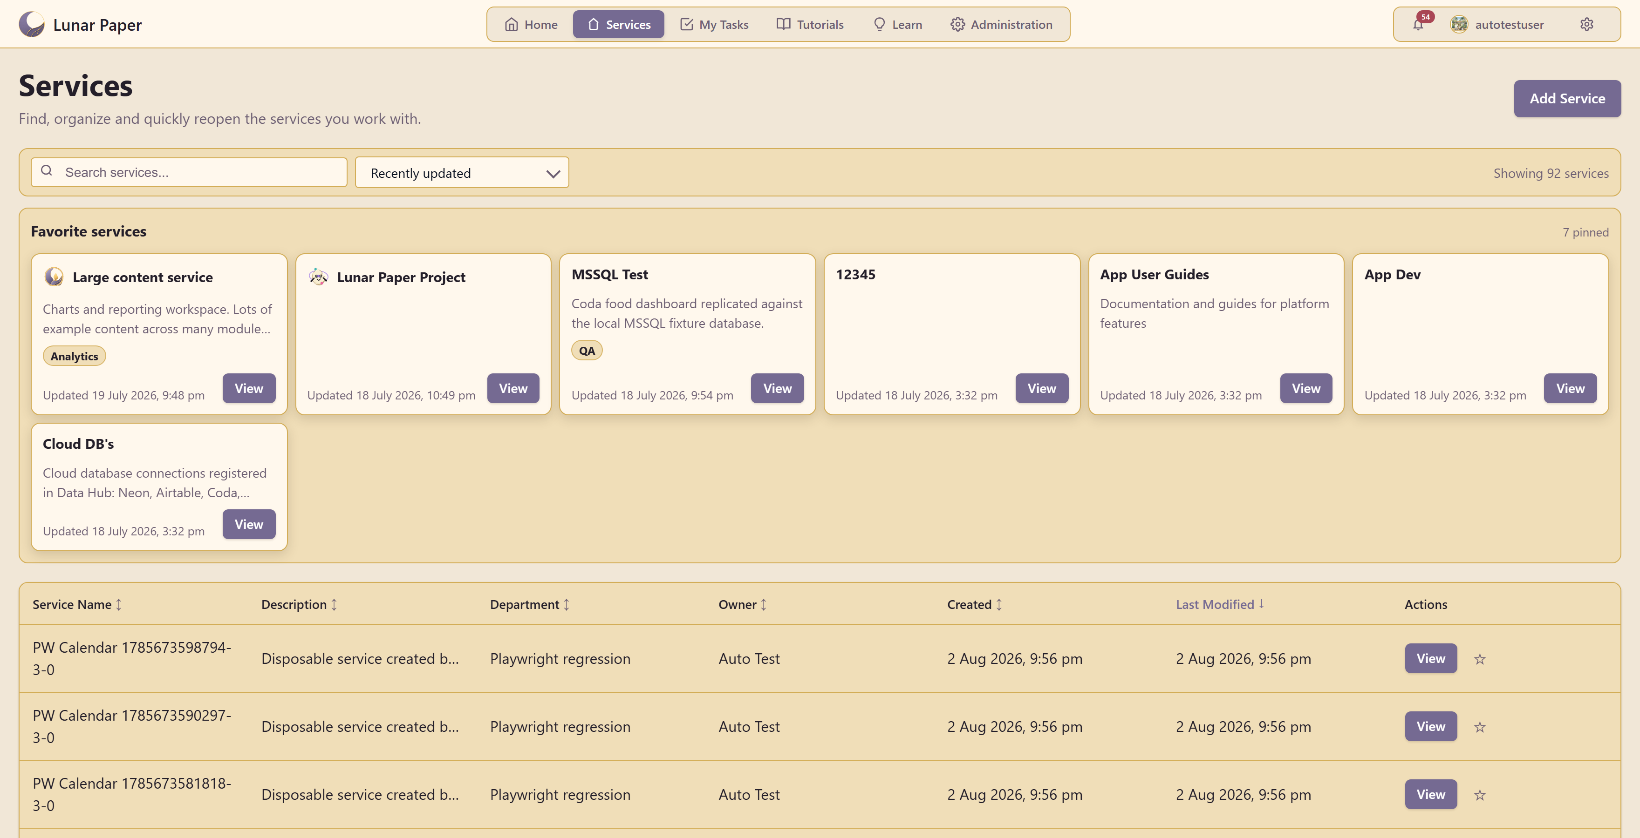The width and height of the screenshot is (1640, 838).
Task: Switch to the Tutorials tab
Action: click(x=810, y=24)
